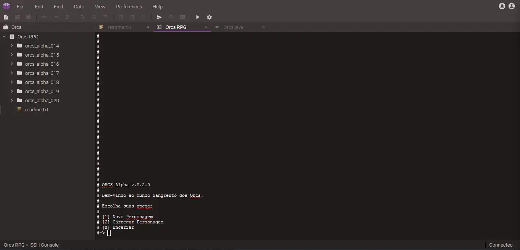Click the strikethrough lines toolbar icon

(105, 17)
